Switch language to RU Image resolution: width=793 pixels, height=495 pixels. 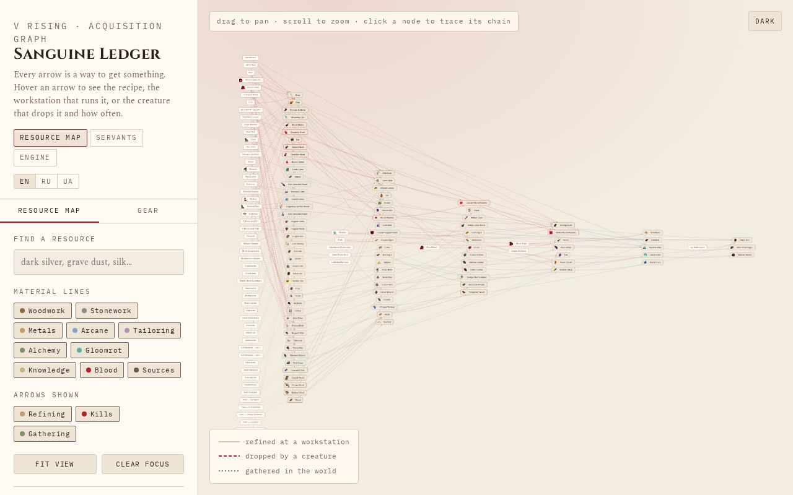(x=46, y=181)
